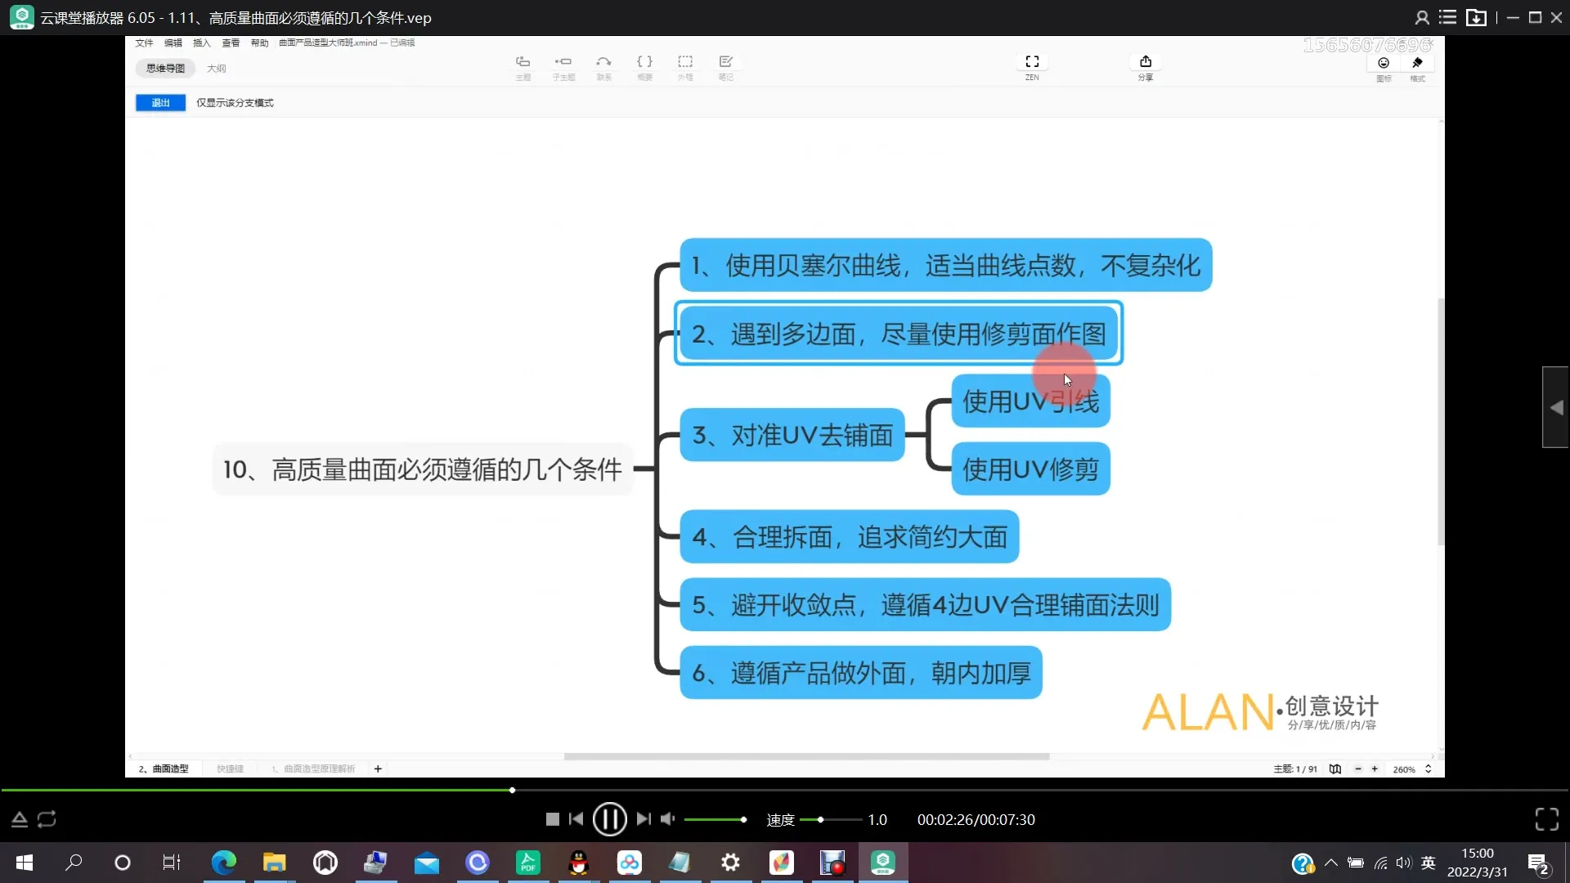Pause the video playback

click(610, 818)
